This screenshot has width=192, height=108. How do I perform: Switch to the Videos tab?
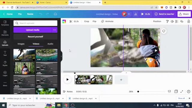[36, 44]
